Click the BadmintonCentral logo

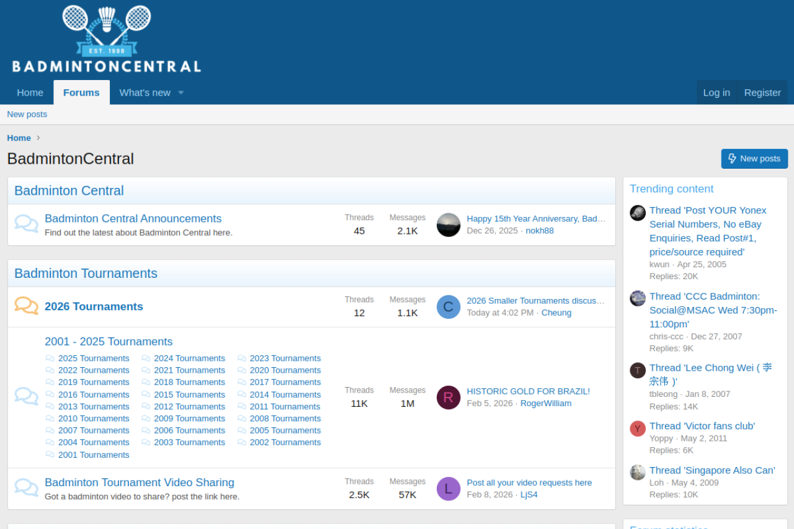[x=106, y=39]
